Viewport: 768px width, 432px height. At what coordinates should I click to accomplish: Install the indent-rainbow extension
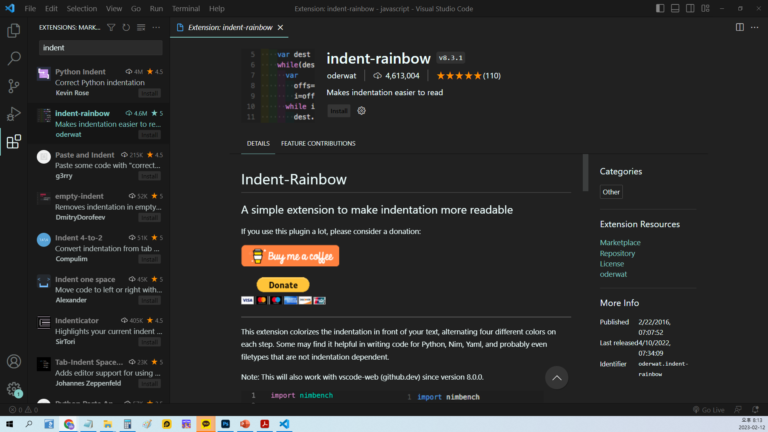339,111
